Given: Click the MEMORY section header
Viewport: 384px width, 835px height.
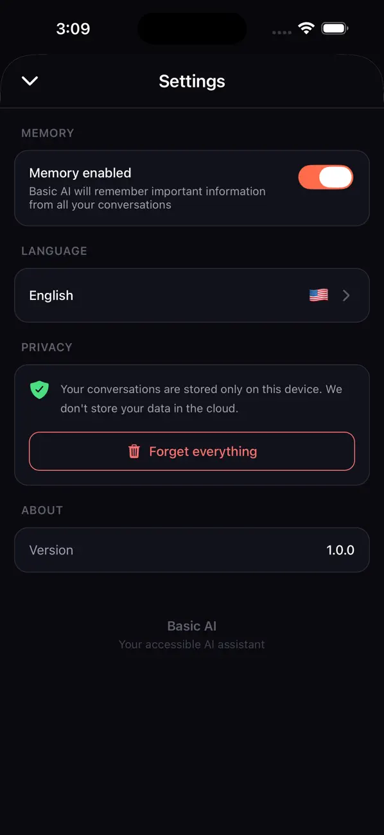Looking at the screenshot, I should (48, 133).
